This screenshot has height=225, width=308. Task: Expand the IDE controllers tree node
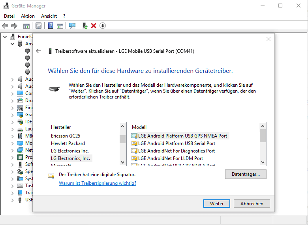(x=12, y=122)
